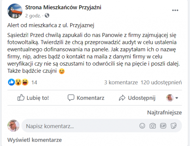Click the wow reaction emoji icon

[18, 82]
